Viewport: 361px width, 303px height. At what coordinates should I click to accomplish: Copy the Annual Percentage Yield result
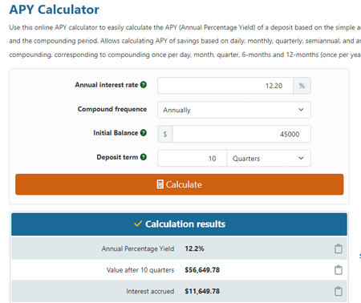pyautogui.click(x=339, y=248)
